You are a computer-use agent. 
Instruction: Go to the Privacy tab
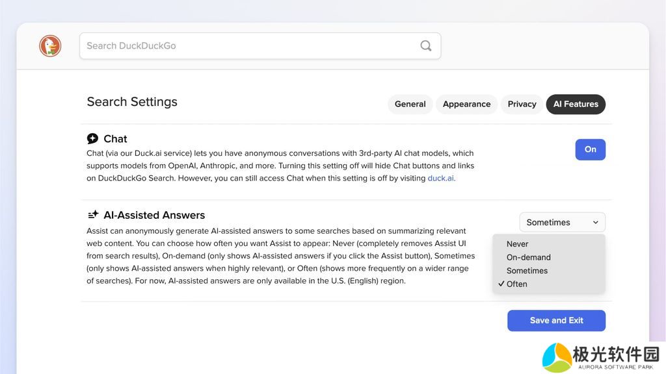522,104
